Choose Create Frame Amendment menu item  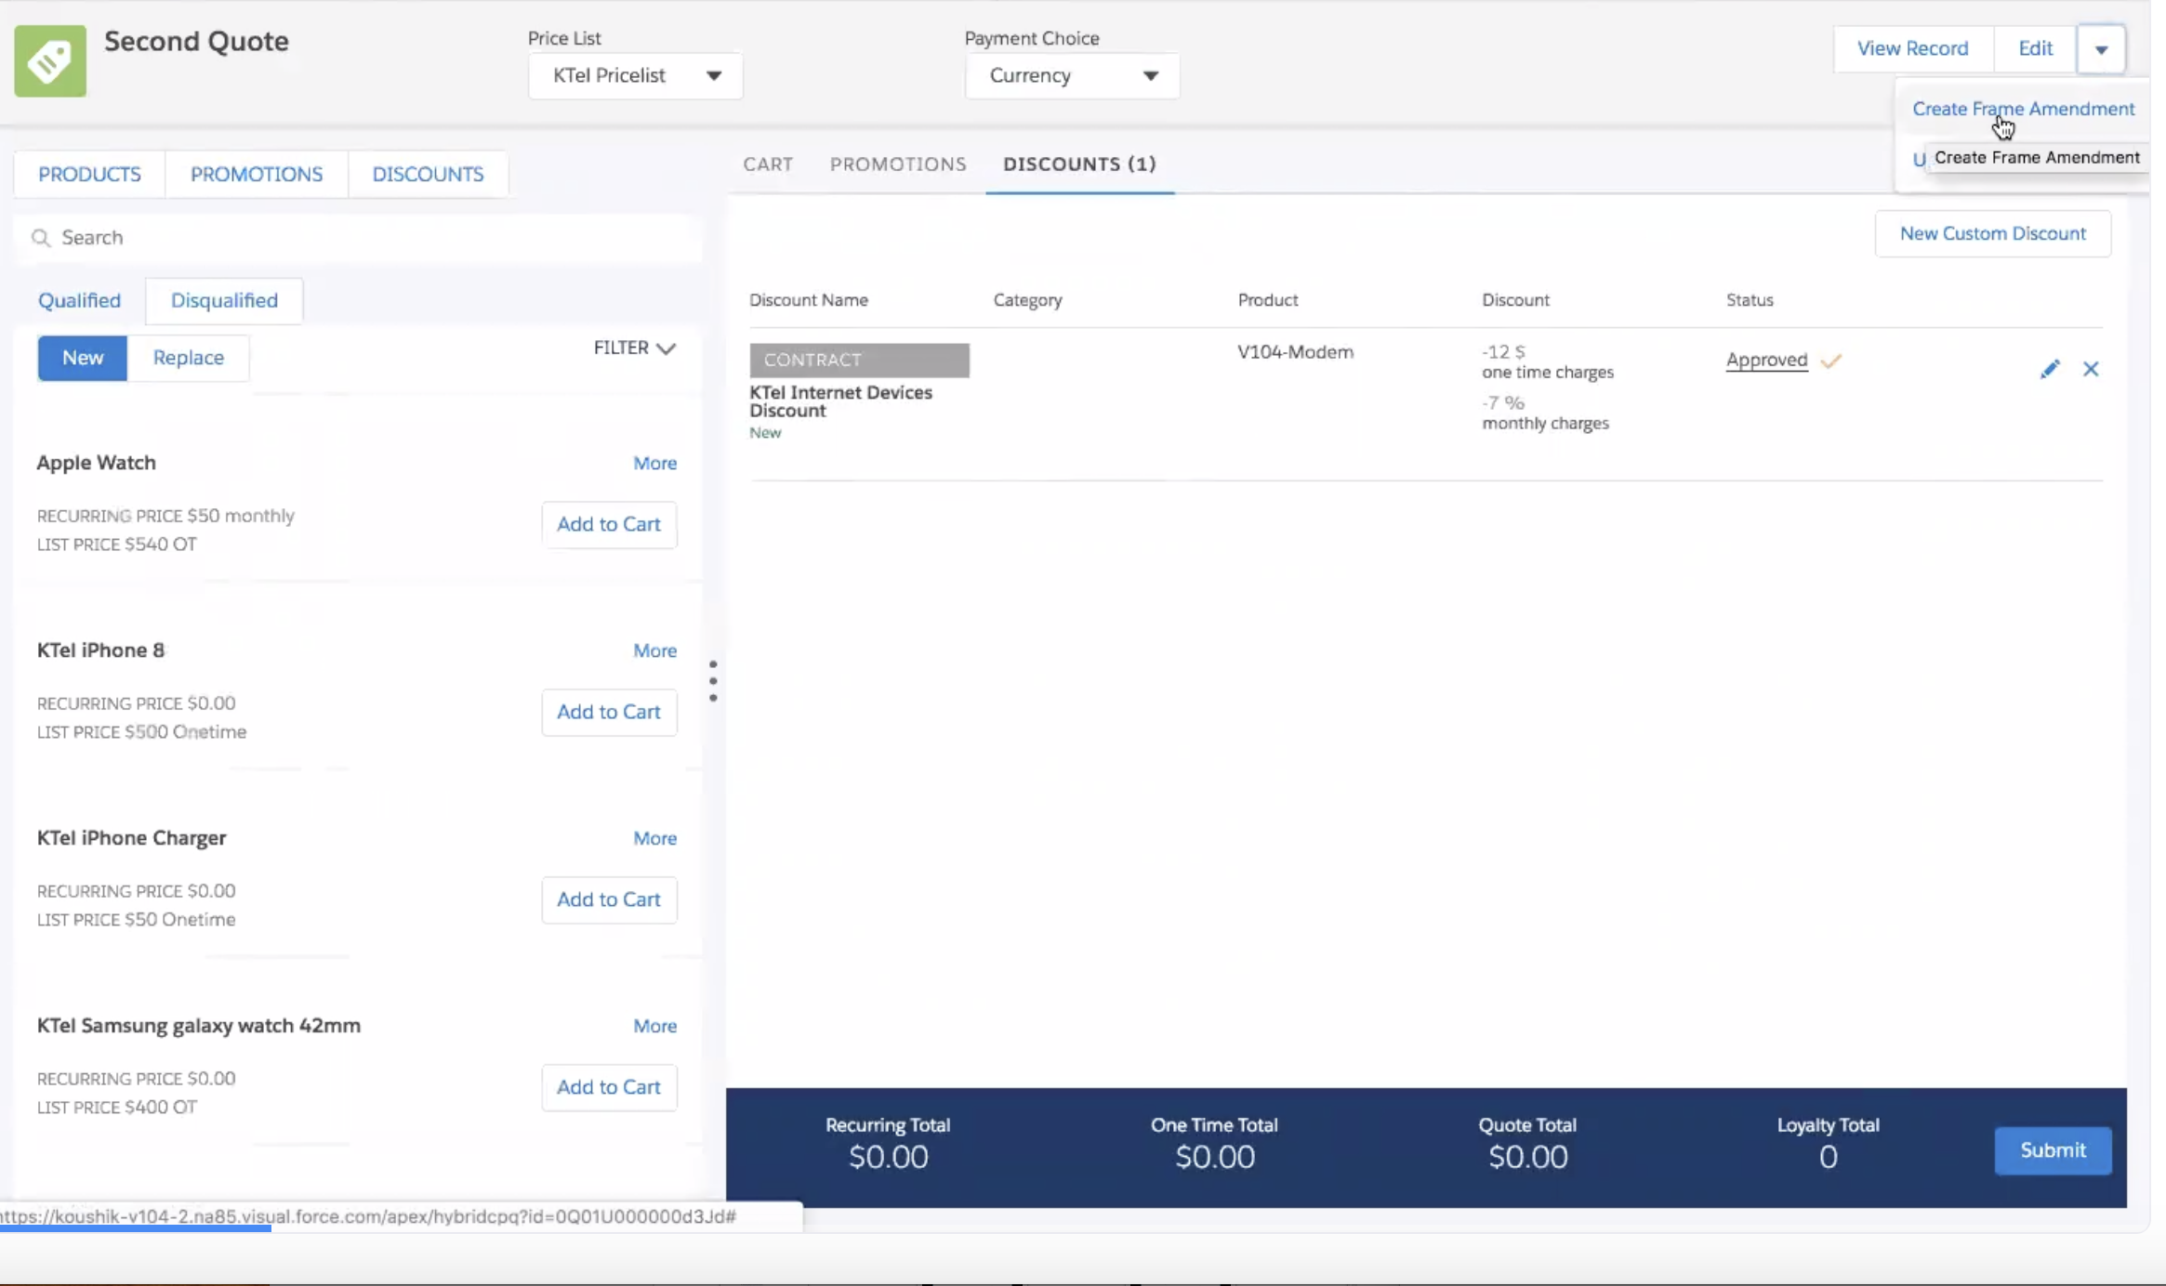click(x=2023, y=109)
